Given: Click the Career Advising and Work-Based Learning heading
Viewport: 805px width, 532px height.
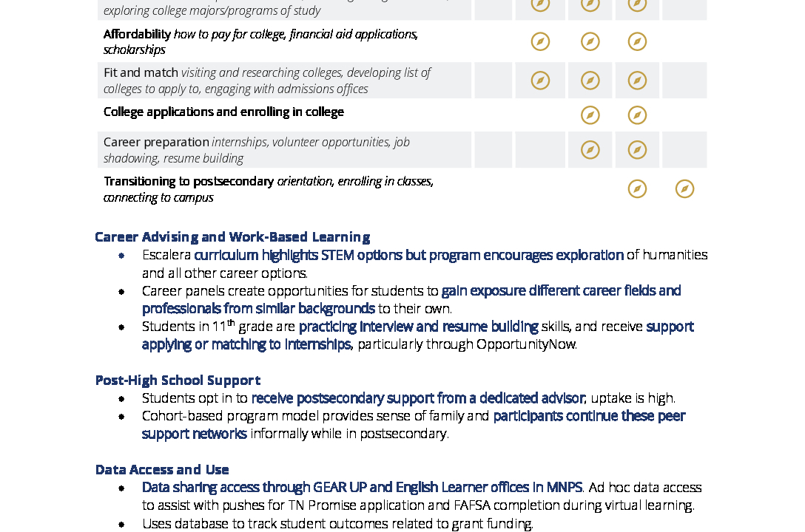Looking at the screenshot, I should (x=232, y=237).
